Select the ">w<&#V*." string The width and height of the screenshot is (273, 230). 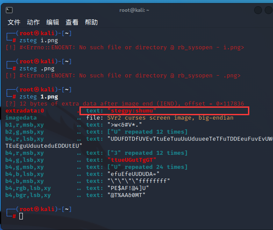tap(125, 125)
